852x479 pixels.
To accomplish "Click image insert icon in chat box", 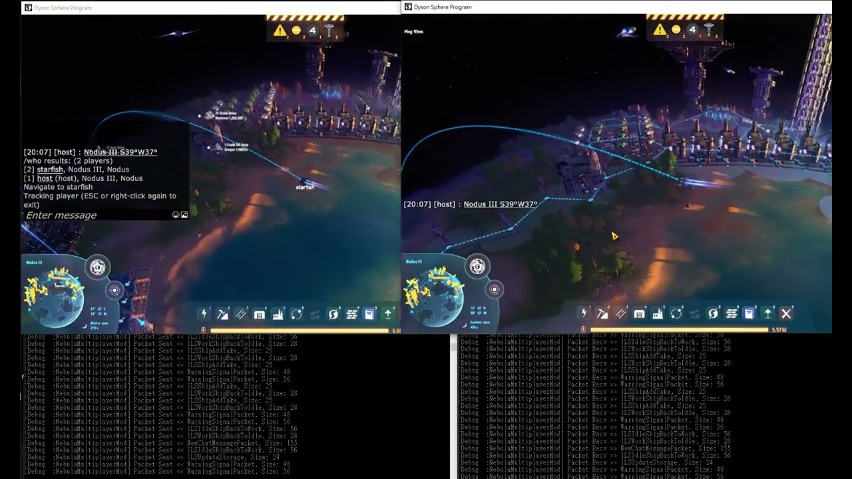I will [184, 215].
